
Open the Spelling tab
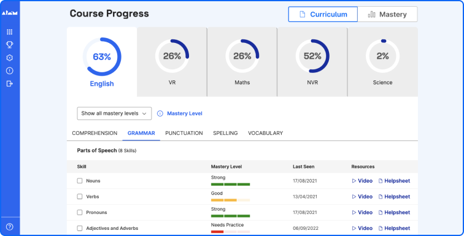225,133
